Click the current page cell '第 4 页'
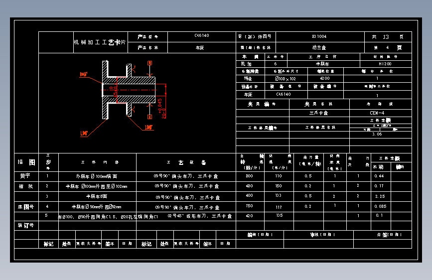The width and height of the screenshot is (432, 280). point(388,47)
